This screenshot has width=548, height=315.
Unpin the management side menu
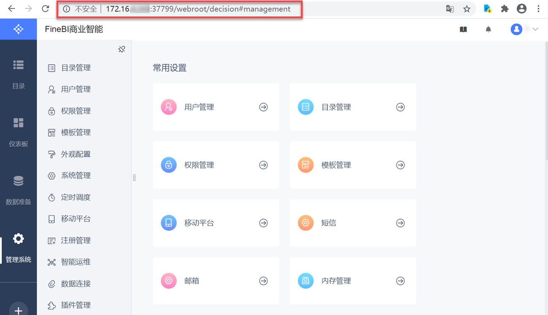tap(122, 49)
